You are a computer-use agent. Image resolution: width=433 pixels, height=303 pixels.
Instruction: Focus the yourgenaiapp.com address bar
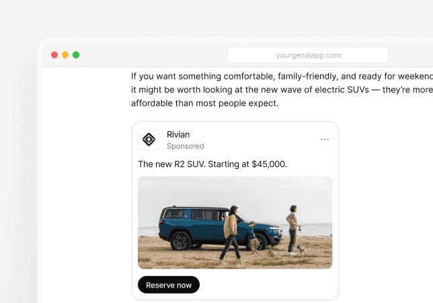pyautogui.click(x=308, y=55)
